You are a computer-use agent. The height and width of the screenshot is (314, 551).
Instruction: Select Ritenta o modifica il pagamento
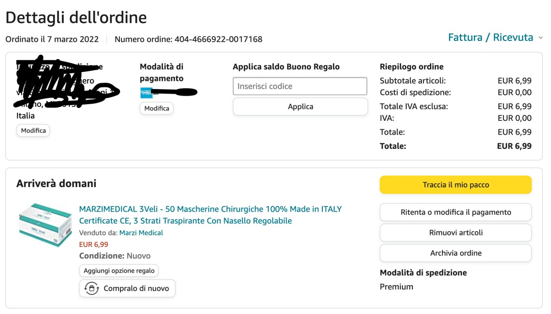(x=455, y=212)
